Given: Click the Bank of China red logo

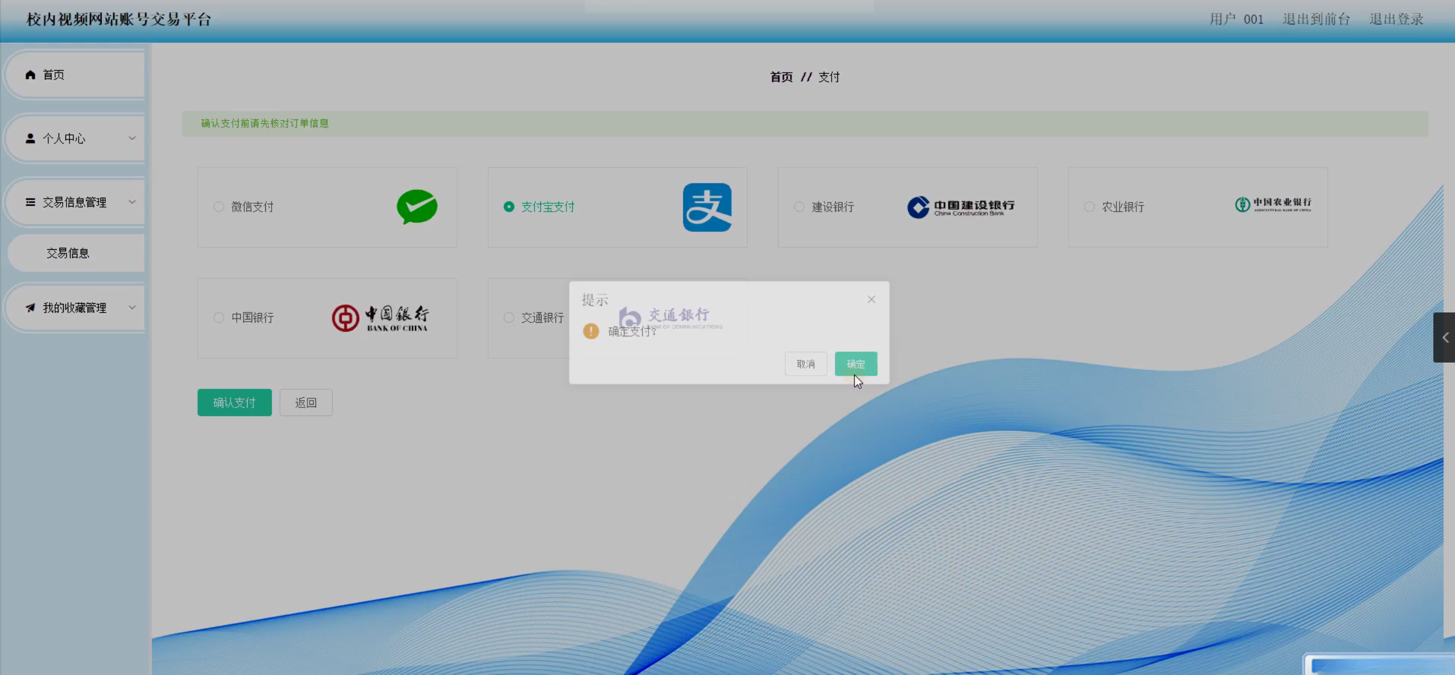Looking at the screenshot, I should (x=380, y=318).
